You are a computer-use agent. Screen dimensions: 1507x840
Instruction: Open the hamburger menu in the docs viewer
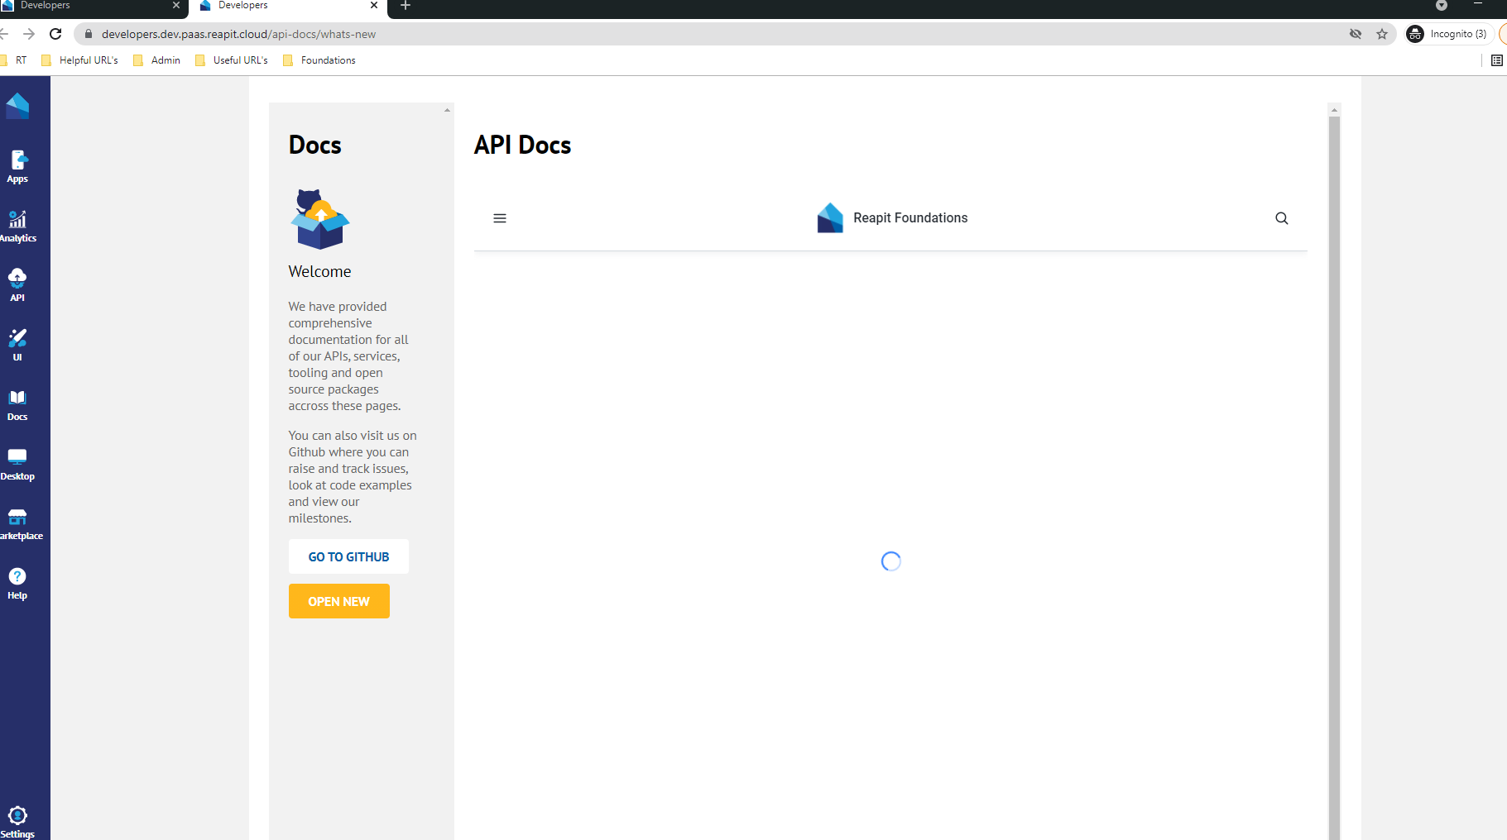coord(500,218)
